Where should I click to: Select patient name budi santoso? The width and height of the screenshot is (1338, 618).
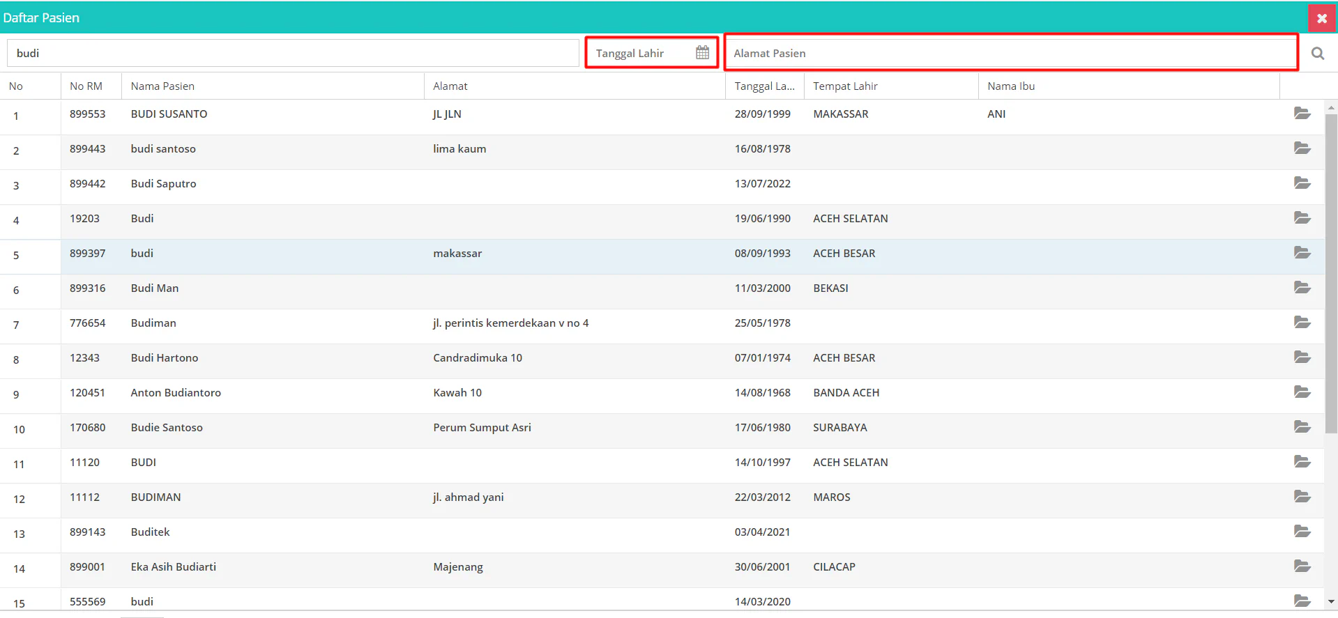163,148
